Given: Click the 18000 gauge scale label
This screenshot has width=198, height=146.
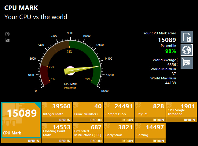Looking at the screenshot, I should pos(105,91).
